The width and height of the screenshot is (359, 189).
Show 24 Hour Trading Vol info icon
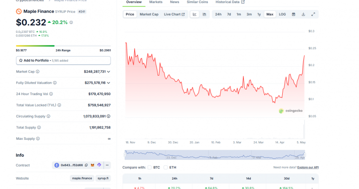tap(51, 94)
